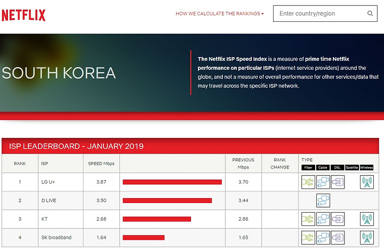Select the Fiber type label
This screenshot has height=251, width=384.
click(308, 167)
